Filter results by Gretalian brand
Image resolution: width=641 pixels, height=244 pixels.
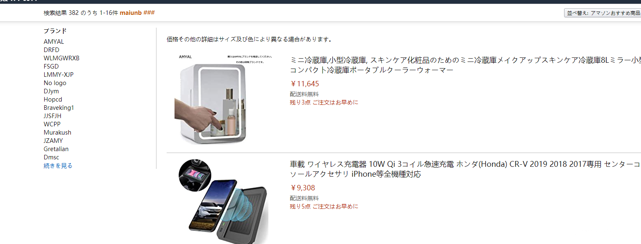(x=56, y=149)
